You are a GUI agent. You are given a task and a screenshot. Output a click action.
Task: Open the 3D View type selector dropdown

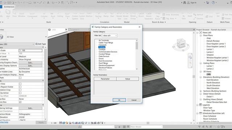point(46,37)
